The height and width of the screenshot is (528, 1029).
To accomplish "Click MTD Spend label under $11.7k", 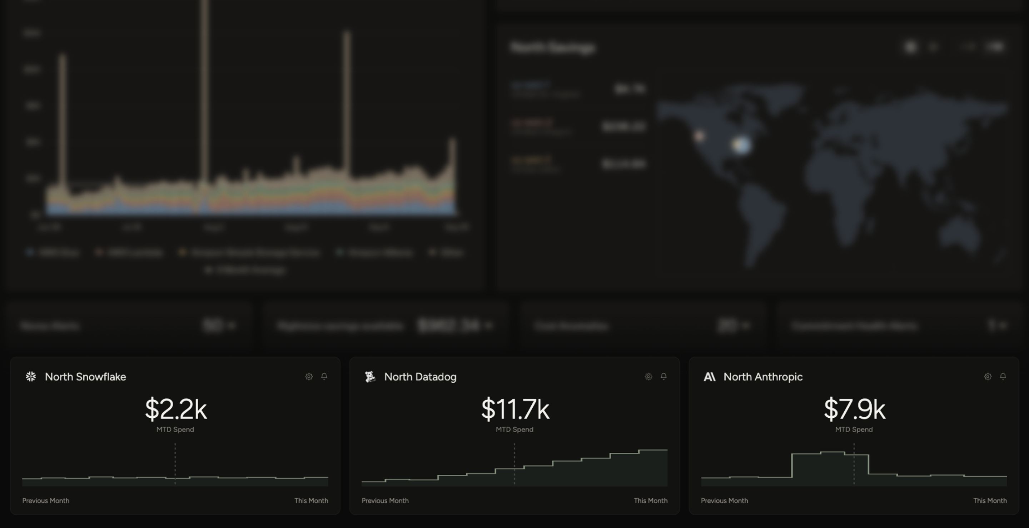I will (x=514, y=429).
